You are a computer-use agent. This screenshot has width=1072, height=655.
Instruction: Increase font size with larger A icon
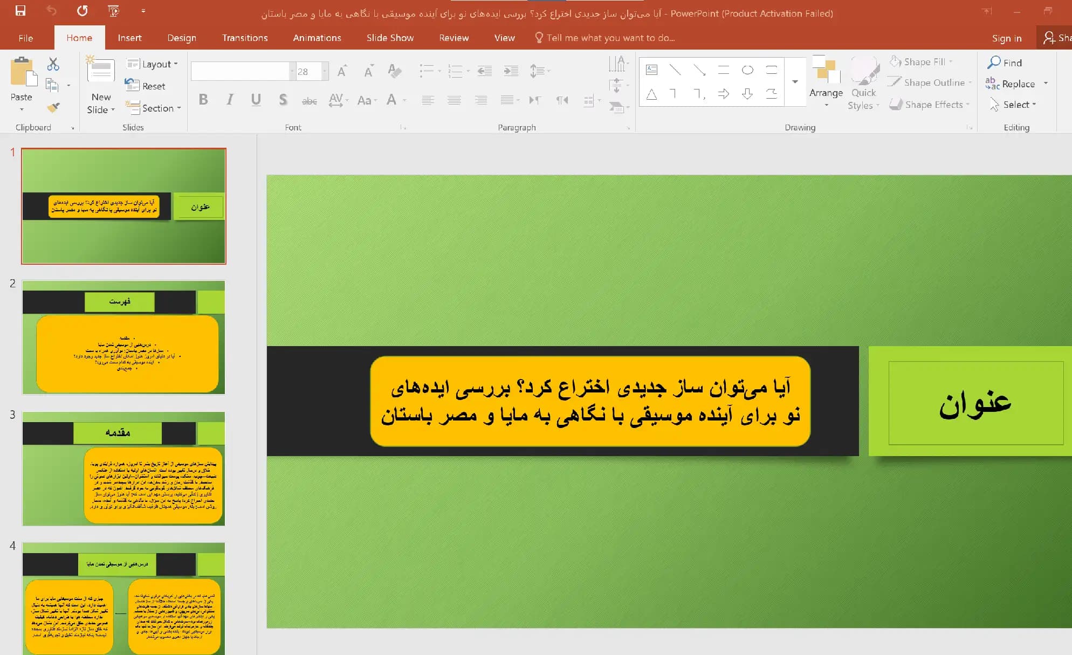coord(342,71)
